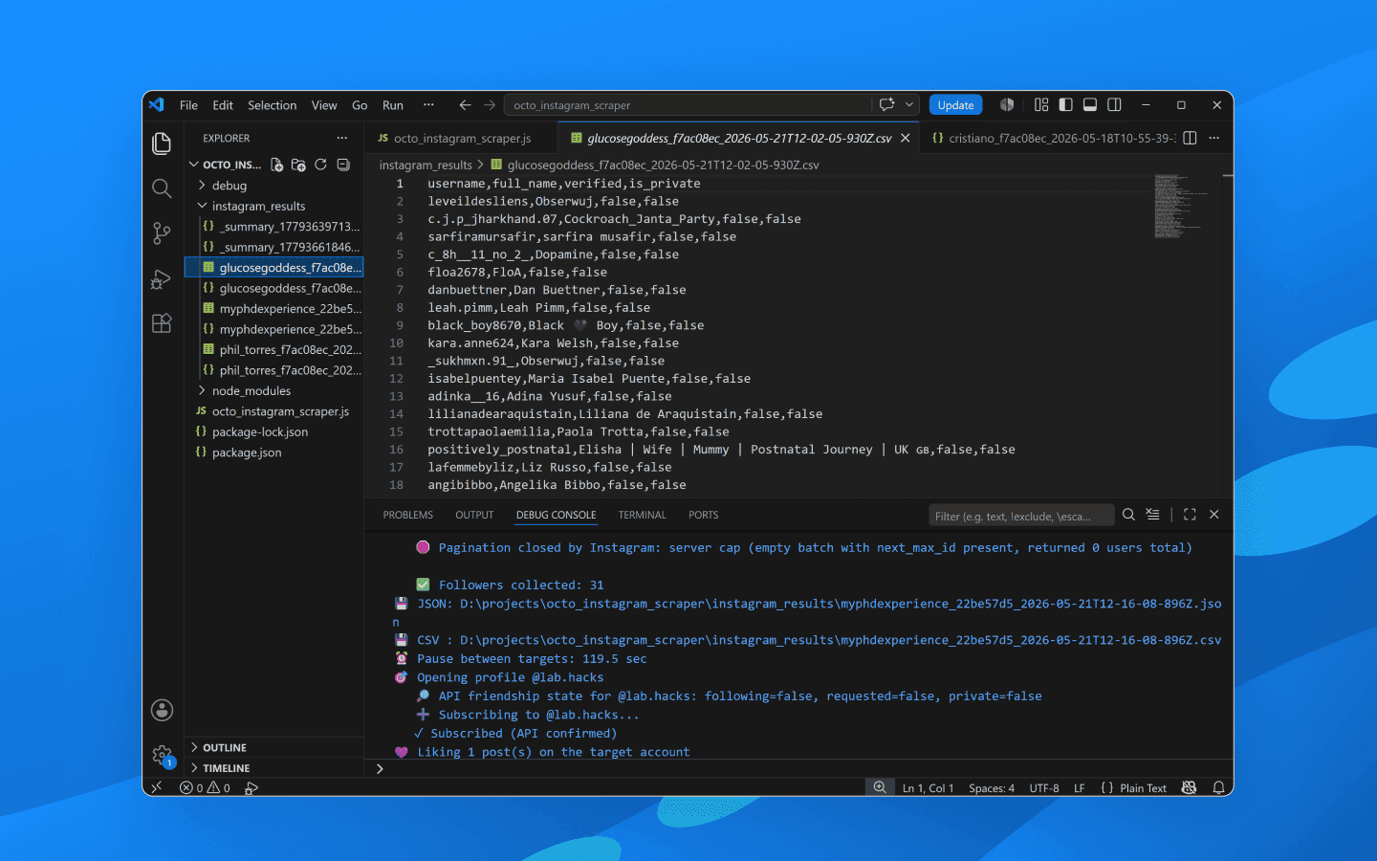Open the notifications bell in status bar
This screenshot has height=861, width=1377.
click(x=1218, y=788)
